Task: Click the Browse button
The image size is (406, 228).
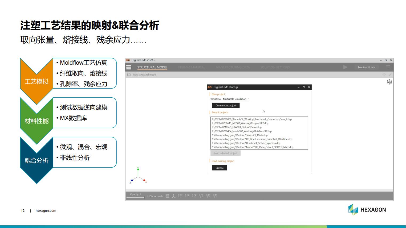Action: pyautogui.click(x=220, y=168)
